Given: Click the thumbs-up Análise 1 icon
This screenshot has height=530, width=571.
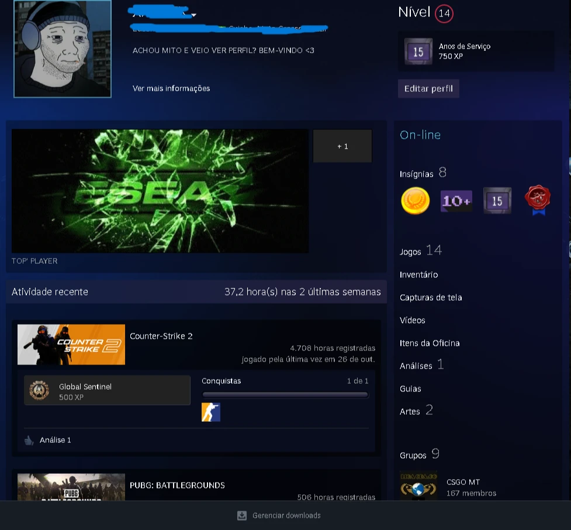Looking at the screenshot, I should coord(29,440).
